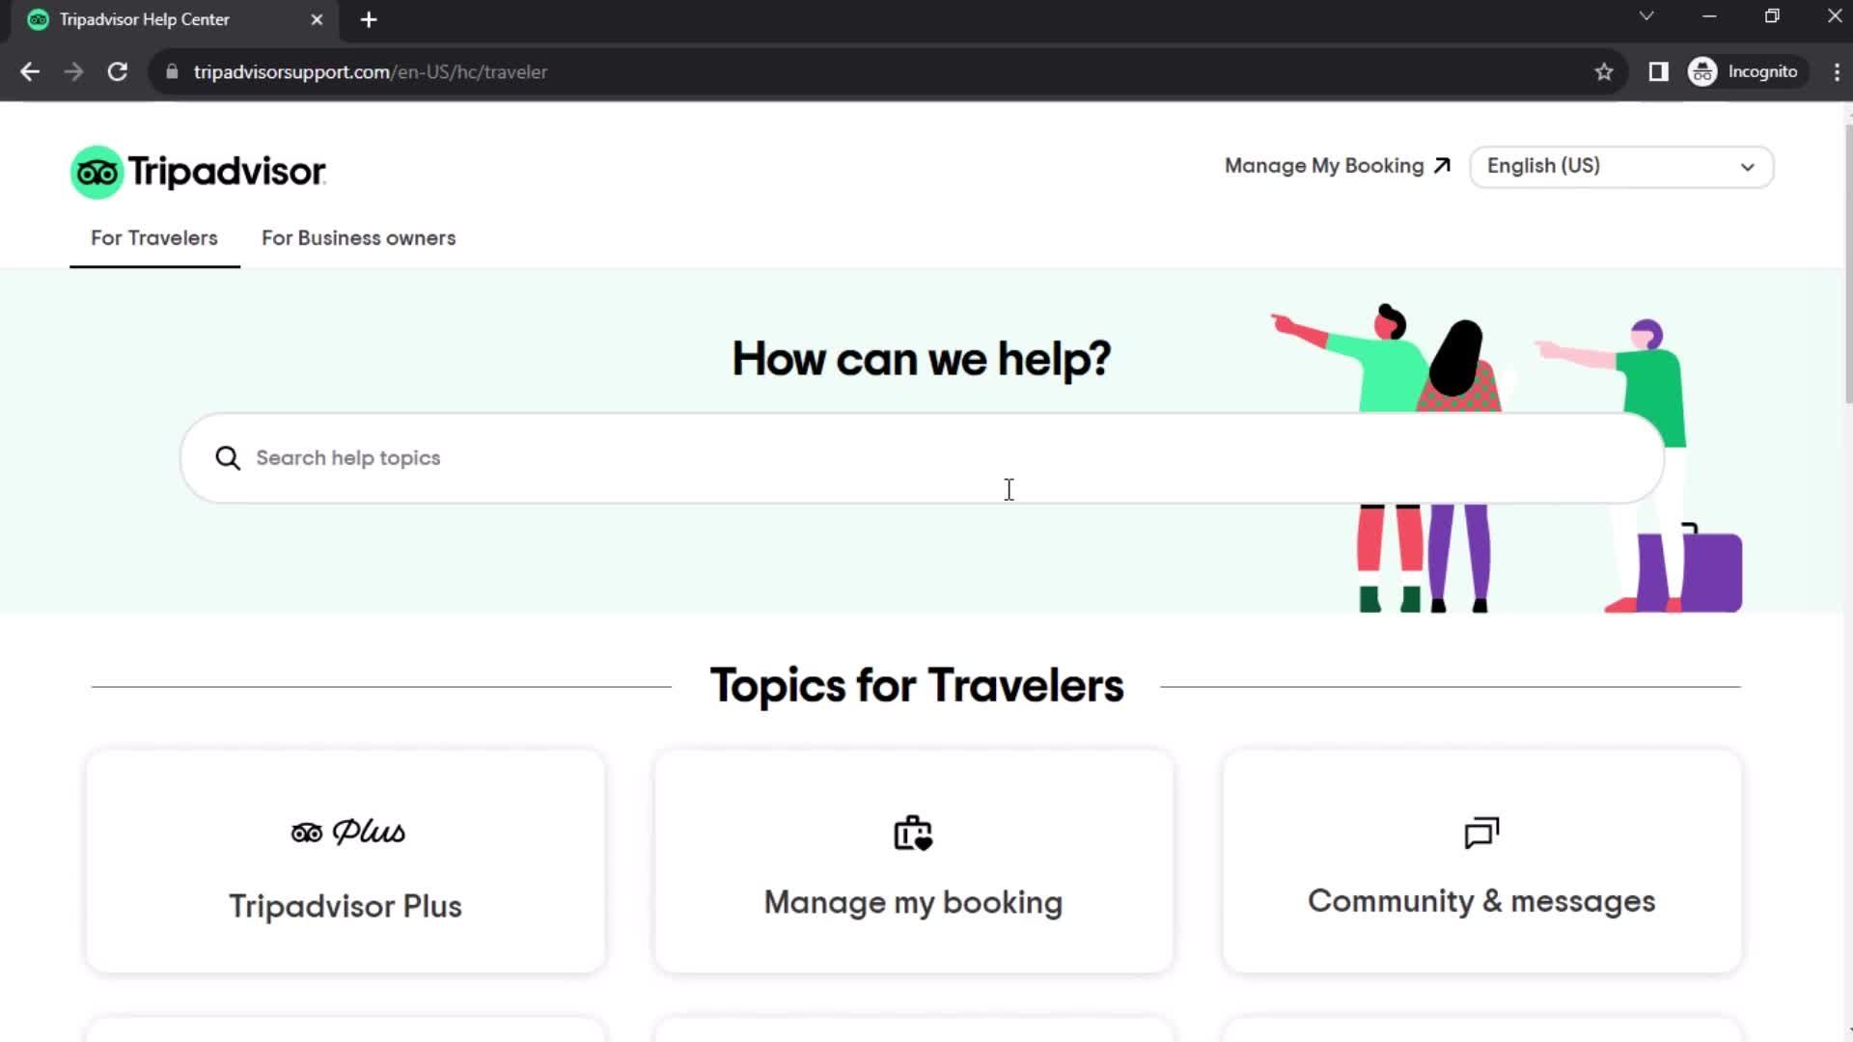Click the search magnifier icon
The image size is (1853, 1042).
click(228, 458)
